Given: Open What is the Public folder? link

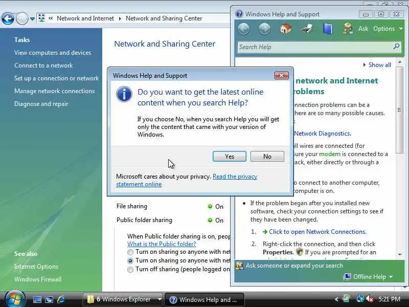Looking at the screenshot, I should 162,244.
